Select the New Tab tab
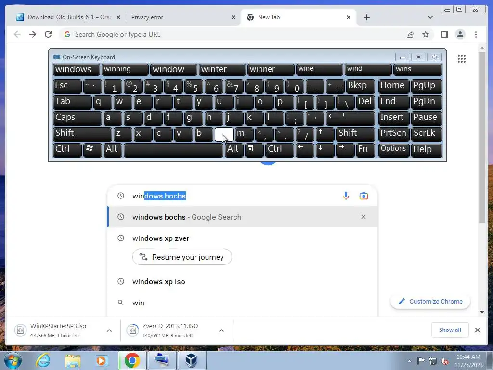 (298, 17)
